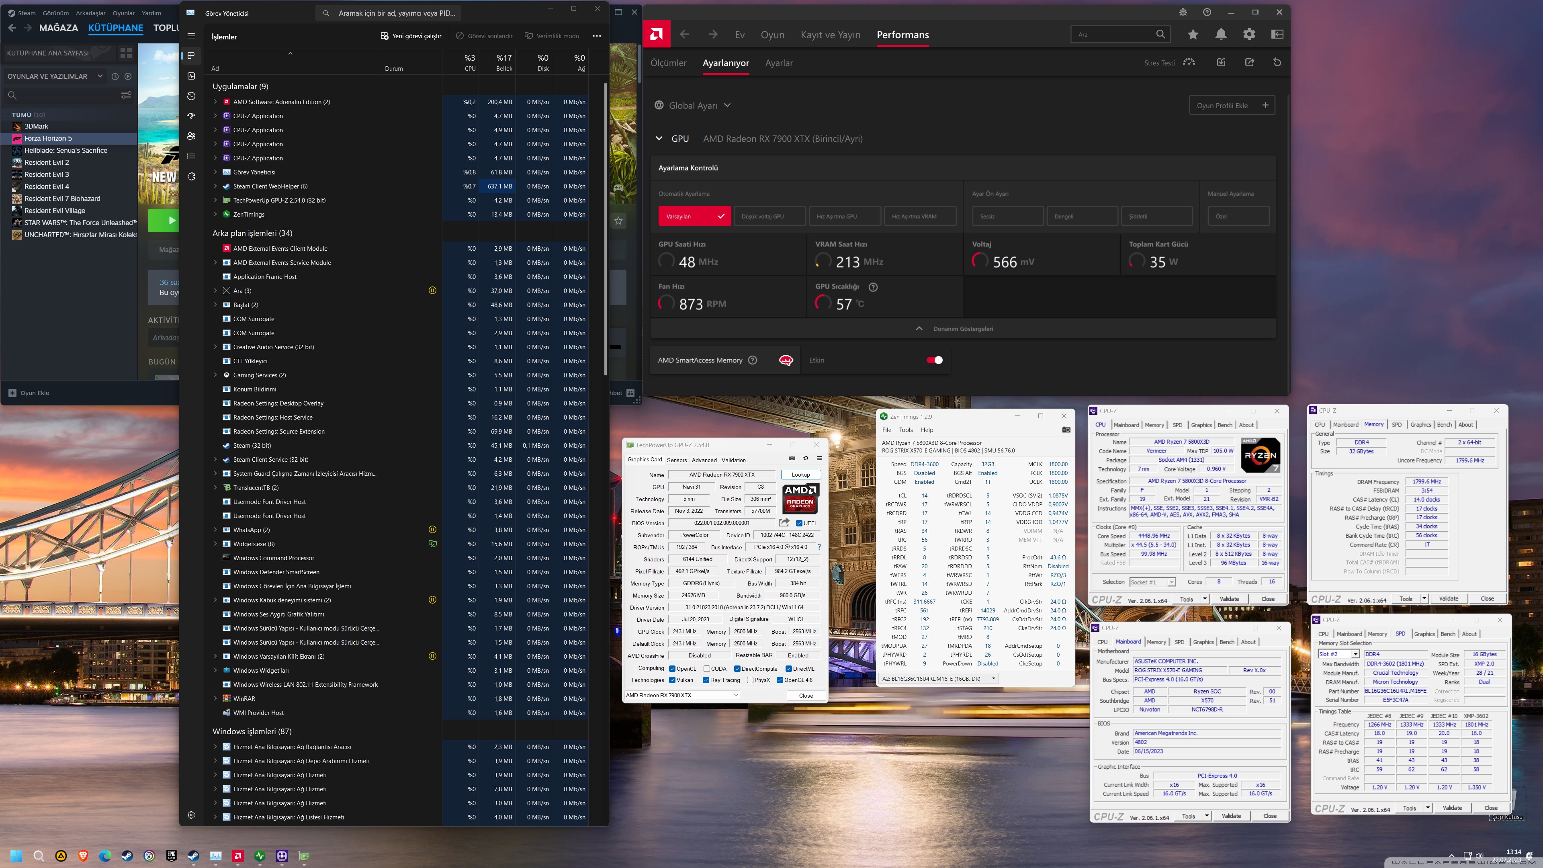Open AMD Software home logo icon

click(657, 34)
